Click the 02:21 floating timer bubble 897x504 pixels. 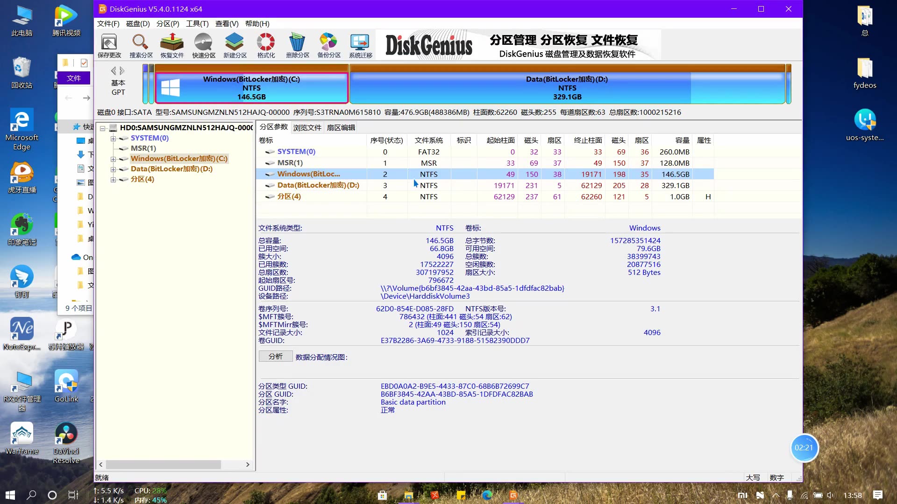804,448
